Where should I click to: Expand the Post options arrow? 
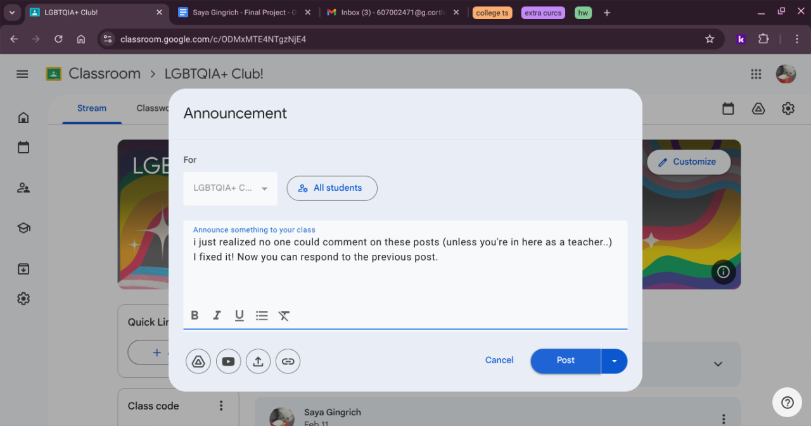click(614, 361)
